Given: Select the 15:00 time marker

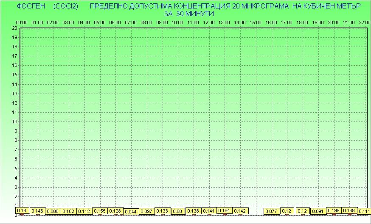Looking at the screenshot, I should [256, 22].
